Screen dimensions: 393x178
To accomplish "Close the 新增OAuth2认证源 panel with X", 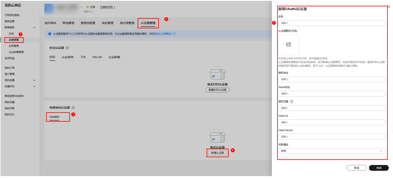I will (389, 7).
